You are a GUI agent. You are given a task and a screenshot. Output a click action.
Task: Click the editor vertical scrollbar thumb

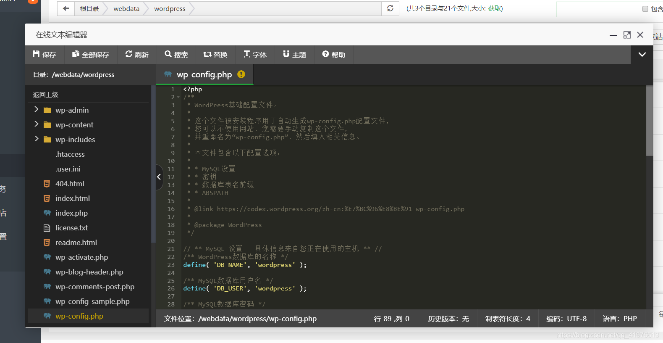(x=650, y=121)
